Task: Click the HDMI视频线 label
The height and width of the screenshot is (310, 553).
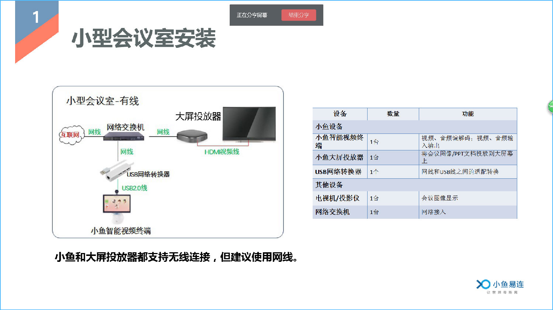Action: 222,152
